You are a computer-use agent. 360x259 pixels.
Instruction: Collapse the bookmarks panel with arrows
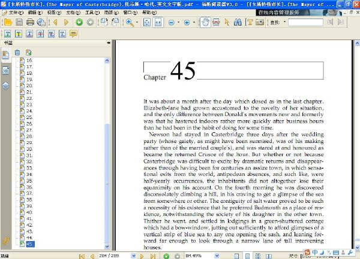click(x=109, y=43)
